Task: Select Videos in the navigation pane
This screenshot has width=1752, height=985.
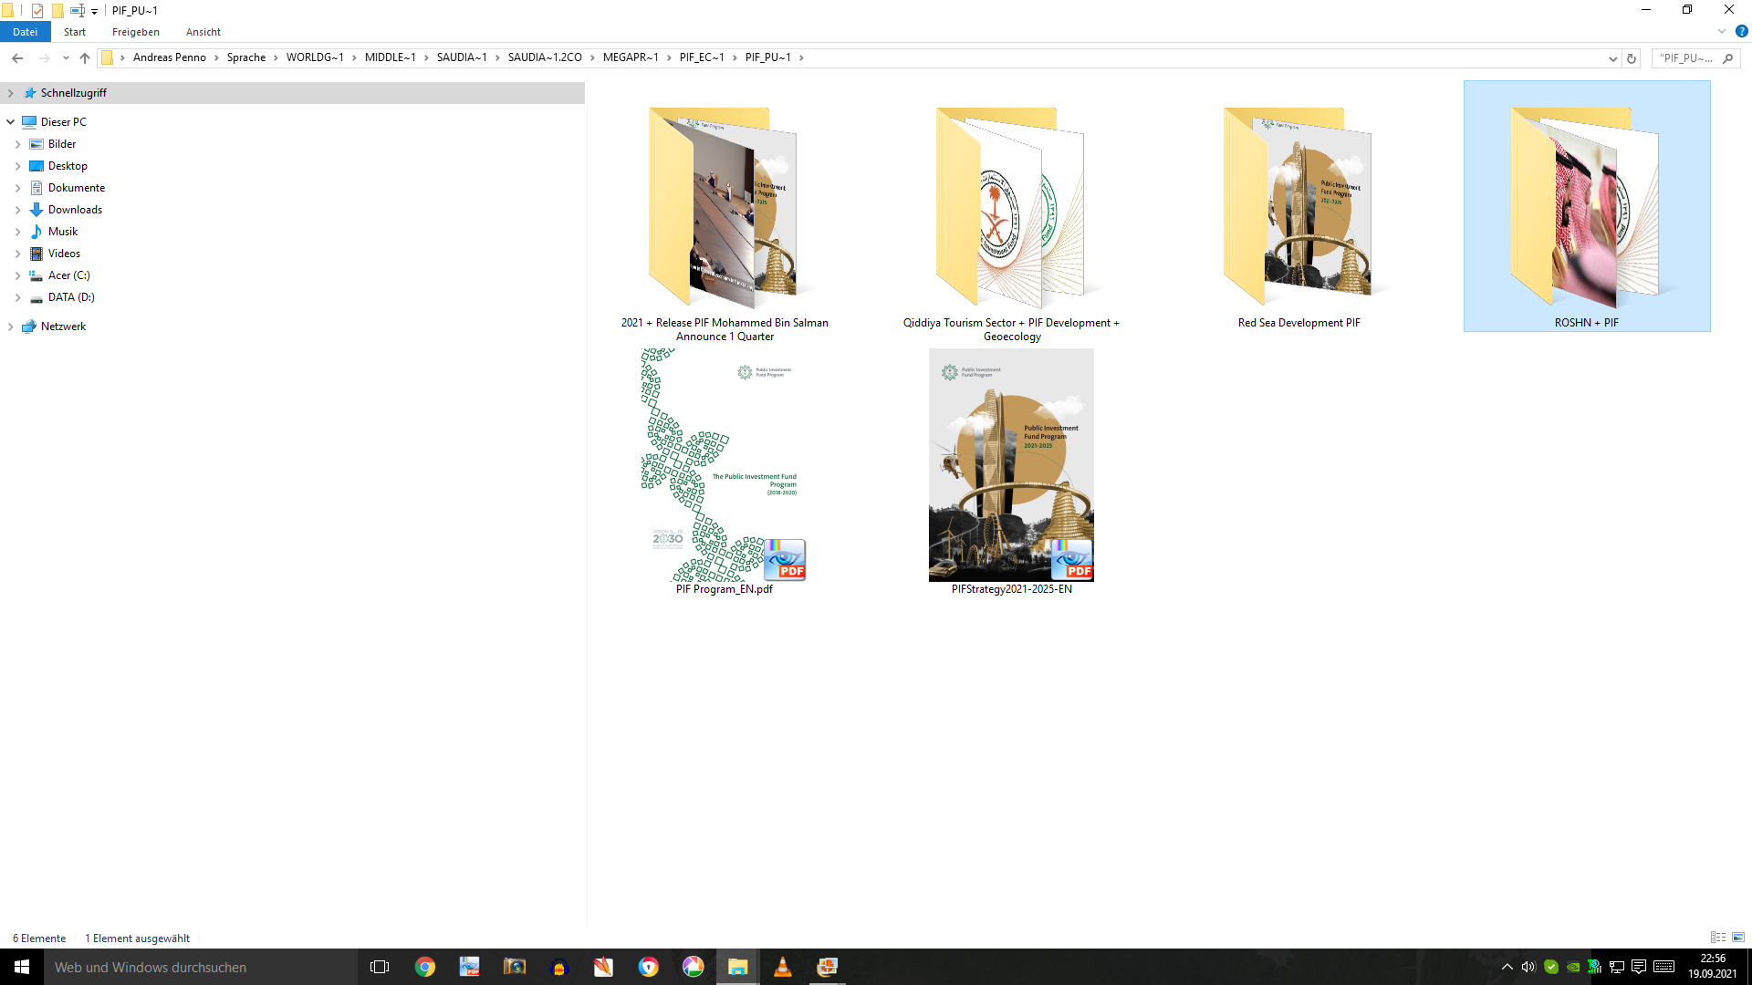Action: [64, 254]
